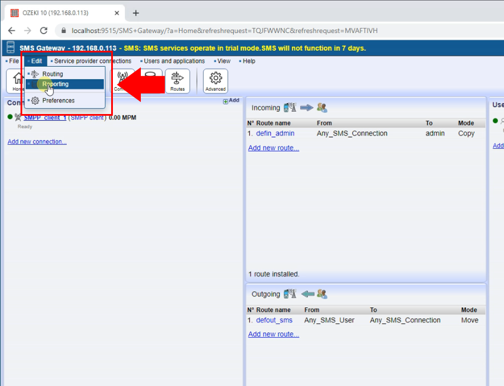The width and height of the screenshot is (504, 386).
Task: Click the Move mode cell
Action: [x=470, y=320]
